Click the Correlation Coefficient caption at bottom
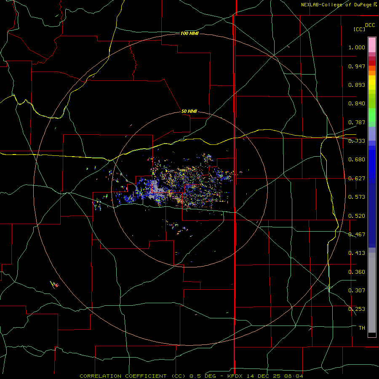The image size is (379, 379). (192, 376)
